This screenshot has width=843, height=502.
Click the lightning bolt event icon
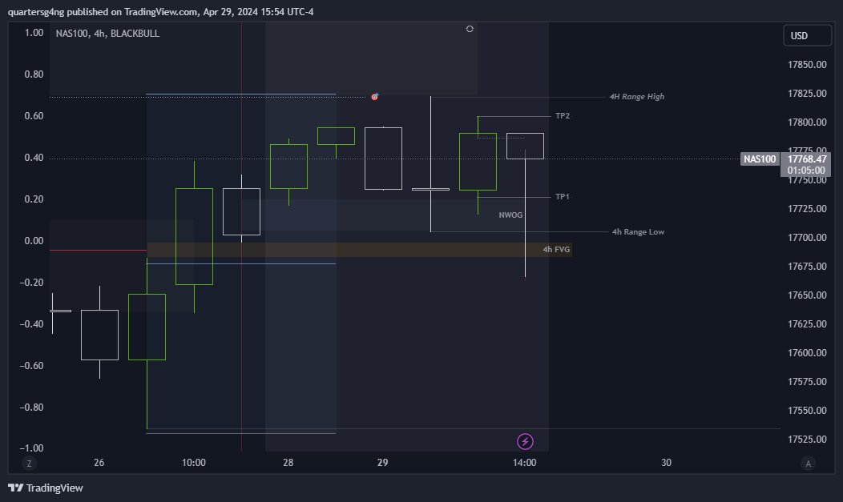tap(525, 441)
